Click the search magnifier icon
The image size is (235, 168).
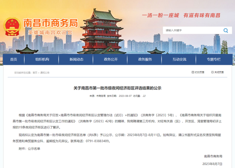226,31
